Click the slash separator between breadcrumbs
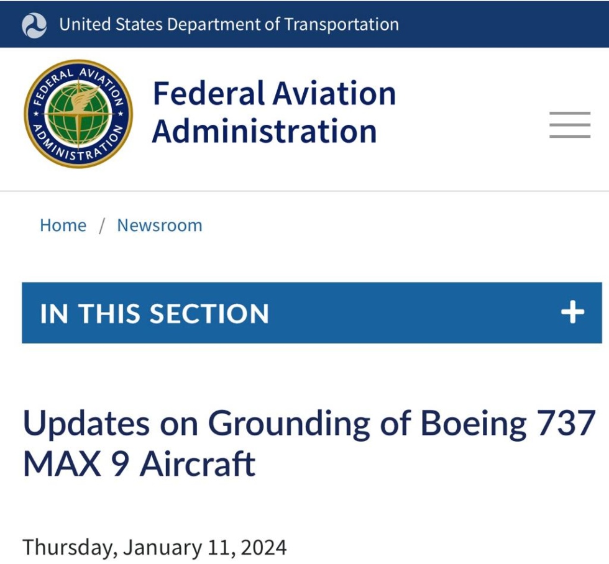Screen dimensions: 609x564 tap(102, 226)
